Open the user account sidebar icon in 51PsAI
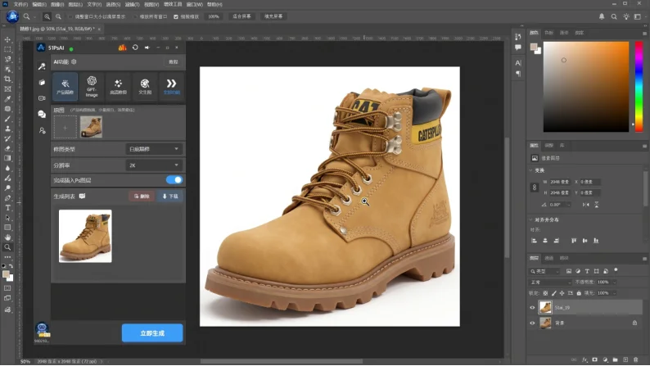Screen dimensions: 650x366 click(42, 130)
